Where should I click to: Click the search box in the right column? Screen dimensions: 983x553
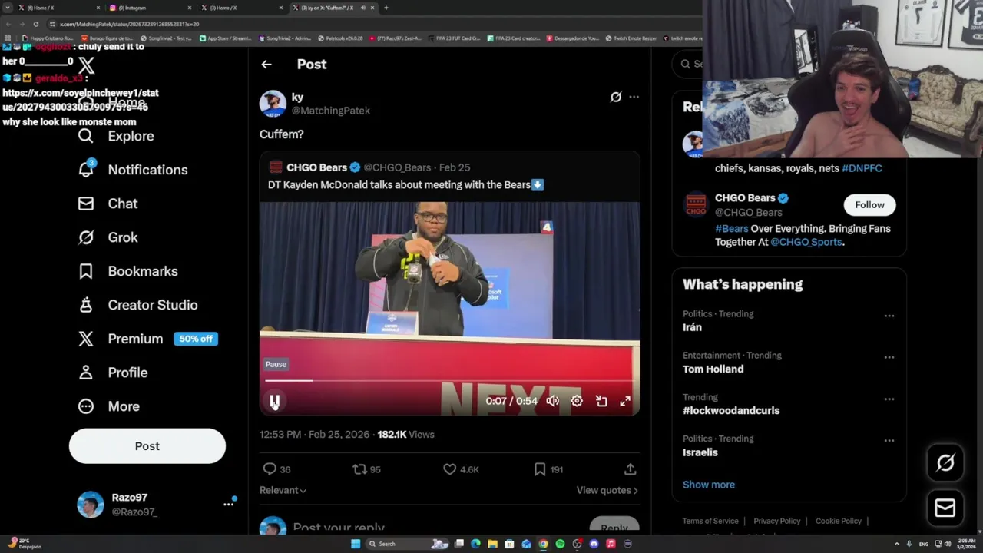click(x=689, y=64)
